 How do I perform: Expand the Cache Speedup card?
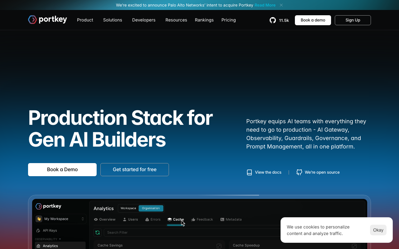point(354,246)
